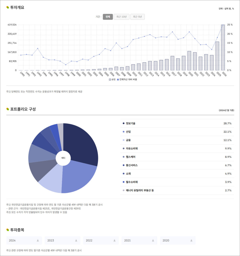The image size is (240, 256).
Task: Click the dot beside 정보기술
Action: pyautogui.click(x=123, y=123)
